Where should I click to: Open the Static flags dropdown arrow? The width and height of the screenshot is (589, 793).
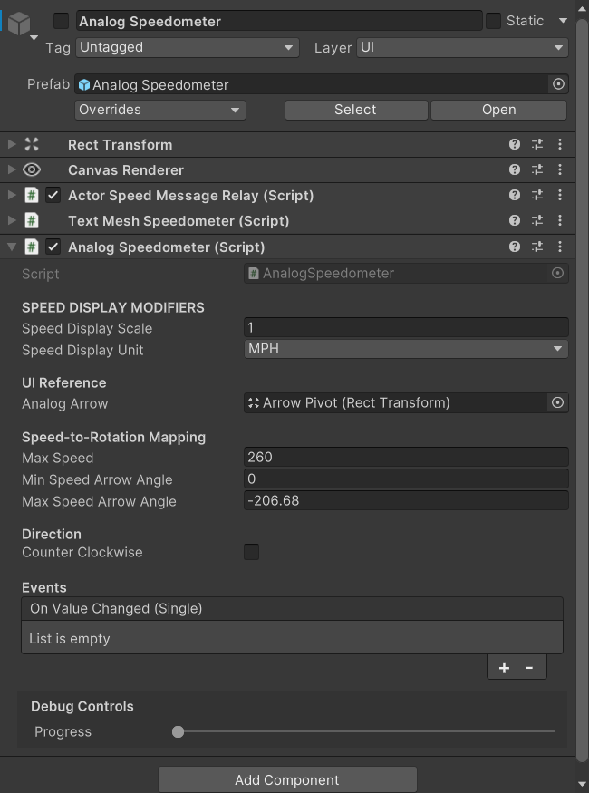pos(563,21)
